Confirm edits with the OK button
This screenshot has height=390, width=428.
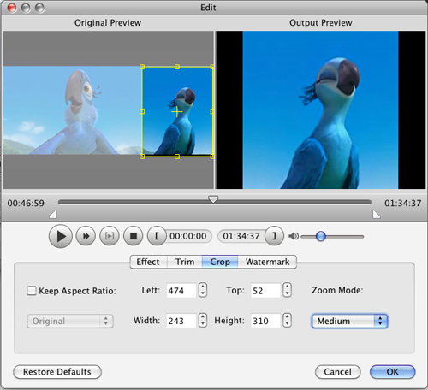(x=393, y=372)
